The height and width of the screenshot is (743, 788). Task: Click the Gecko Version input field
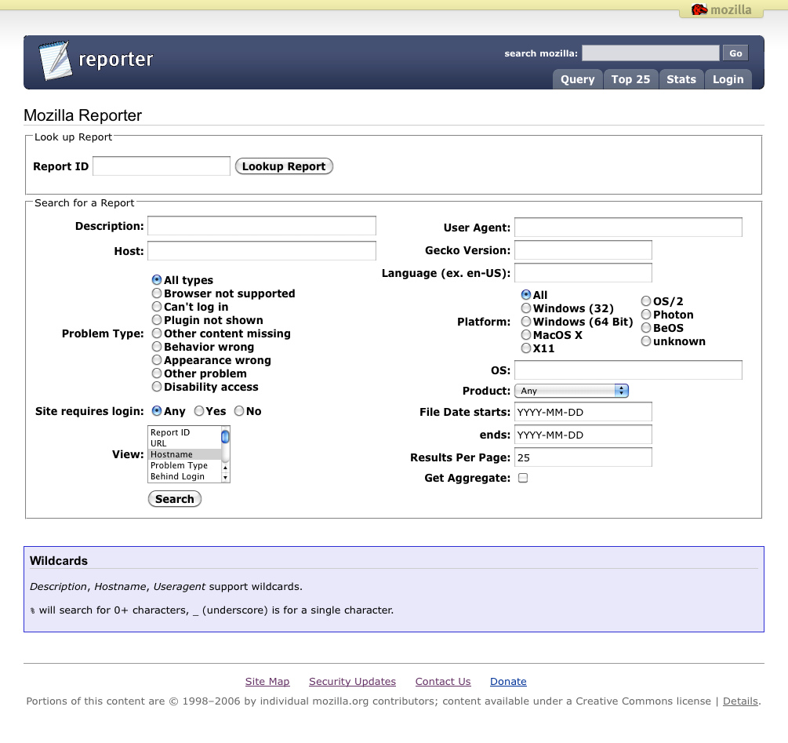pyautogui.click(x=583, y=250)
